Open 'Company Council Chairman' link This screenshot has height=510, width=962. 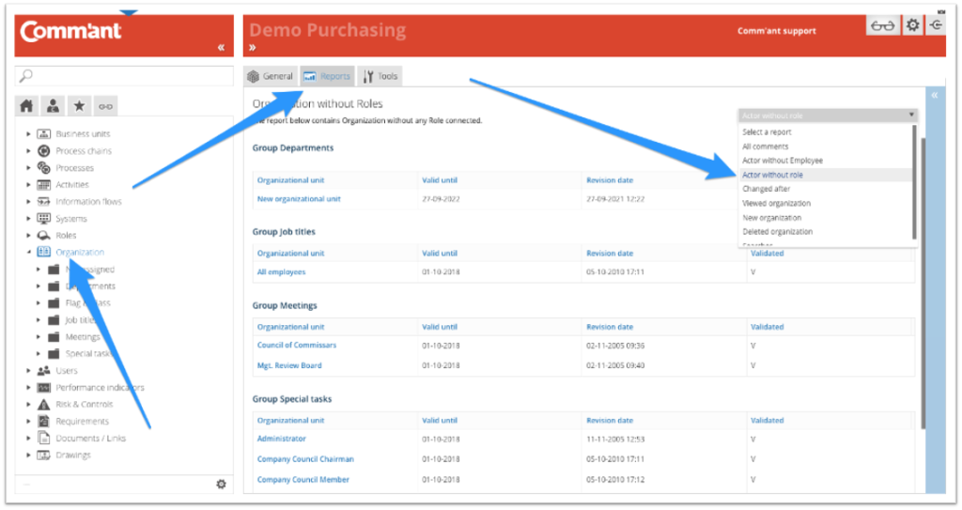tap(305, 459)
